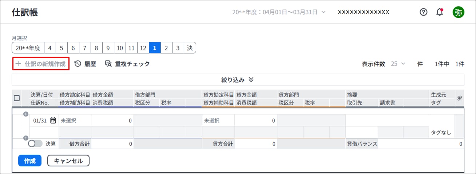The width and height of the screenshot is (476, 174).
Task: Check the select-all checkbox in table header
Action: coord(17,98)
